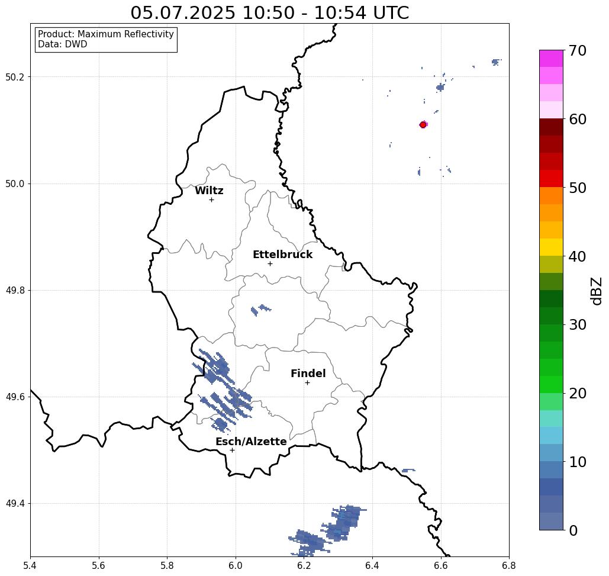Click the latitude tick label 50.0
This screenshot has height=576, width=609.
(15, 184)
